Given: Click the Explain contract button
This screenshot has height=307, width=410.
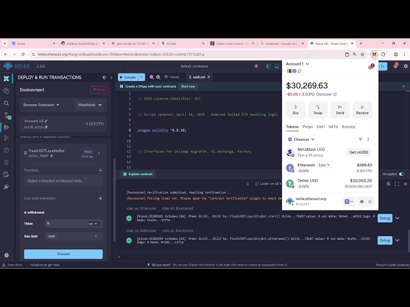Looking at the screenshot, I should (x=138, y=174).
